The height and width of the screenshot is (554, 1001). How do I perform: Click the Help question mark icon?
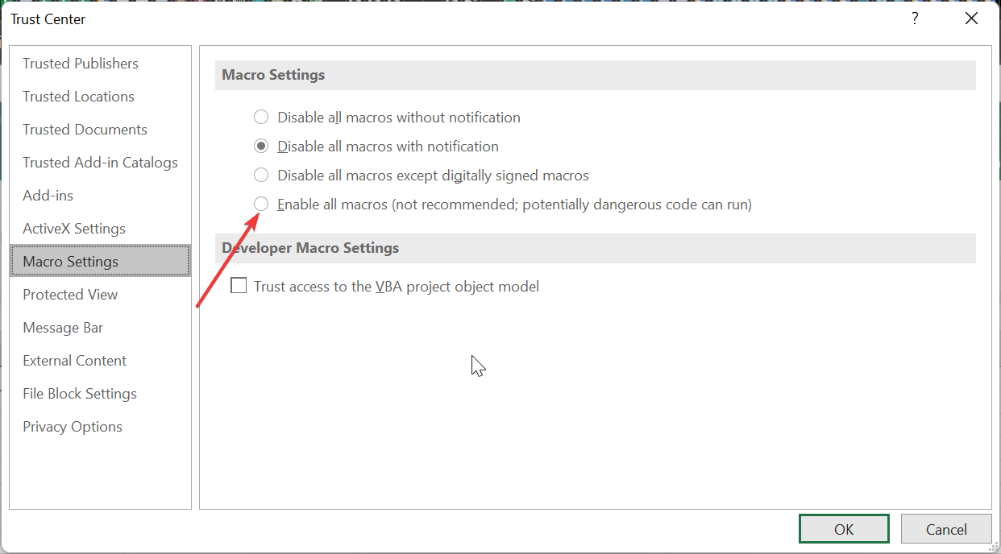(x=915, y=19)
